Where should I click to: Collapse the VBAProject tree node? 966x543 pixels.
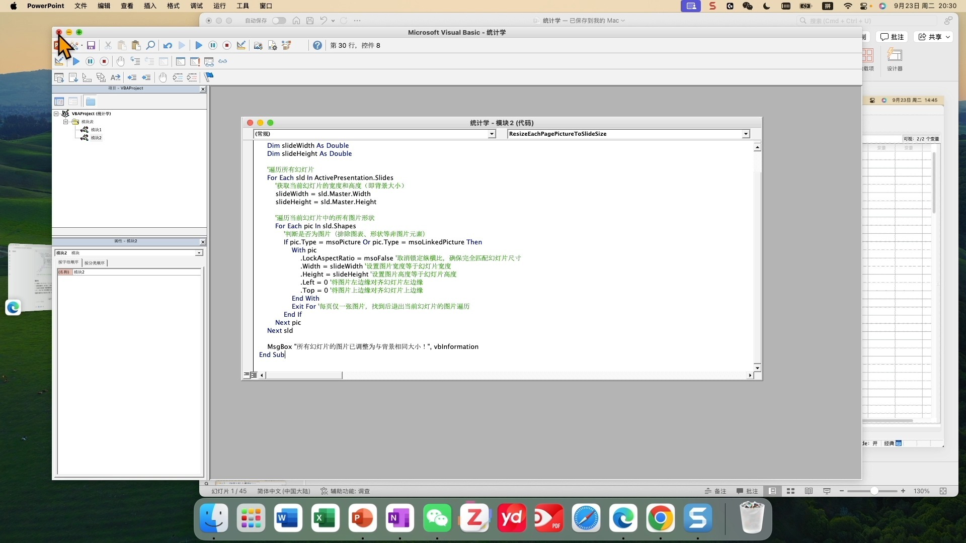pos(56,114)
